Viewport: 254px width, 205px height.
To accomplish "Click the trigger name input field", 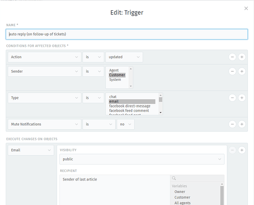I will click(x=127, y=34).
